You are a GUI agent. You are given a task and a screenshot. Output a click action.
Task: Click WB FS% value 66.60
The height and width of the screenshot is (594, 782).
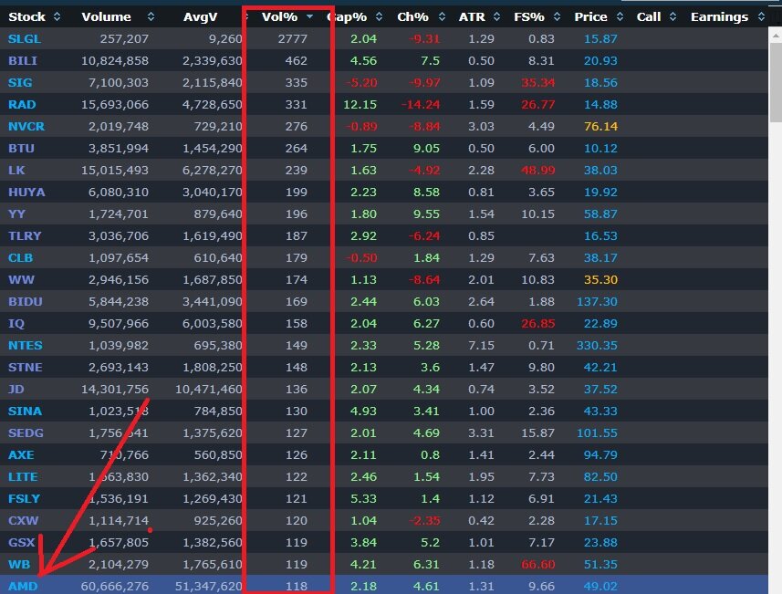[x=537, y=565]
